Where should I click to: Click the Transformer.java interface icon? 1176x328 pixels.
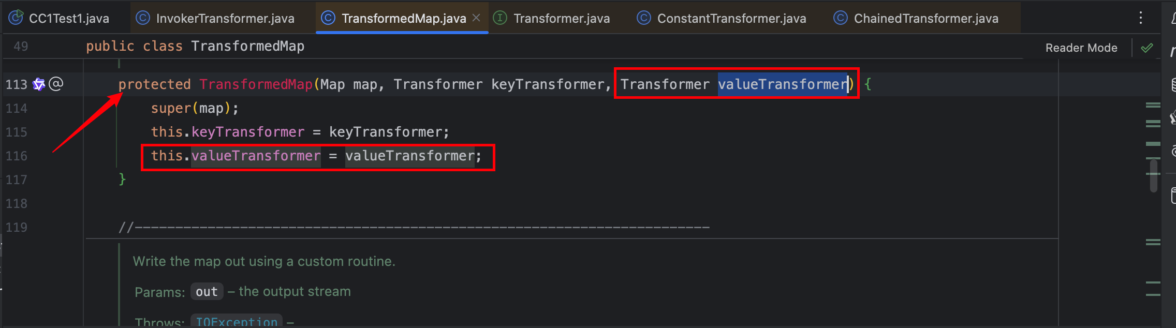[x=500, y=18]
